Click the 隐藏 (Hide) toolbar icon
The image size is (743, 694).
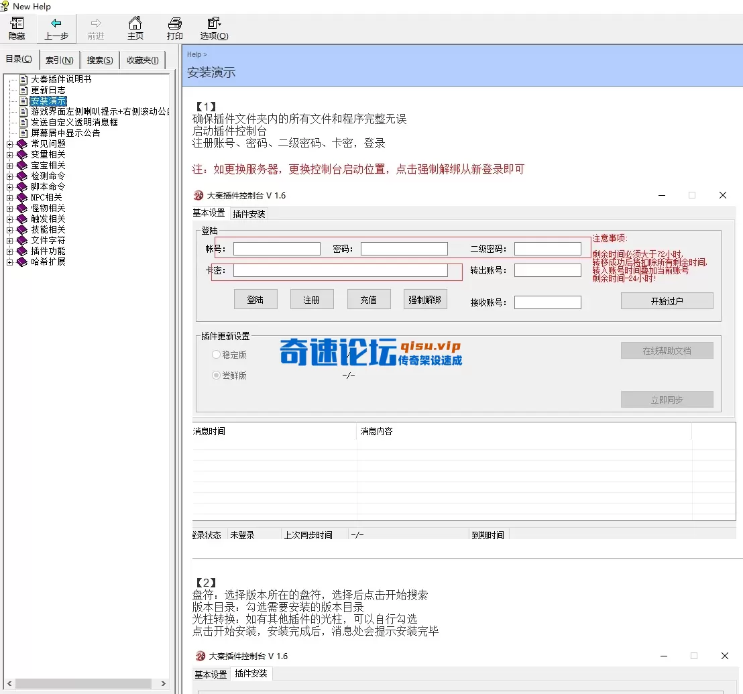[x=16, y=28]
